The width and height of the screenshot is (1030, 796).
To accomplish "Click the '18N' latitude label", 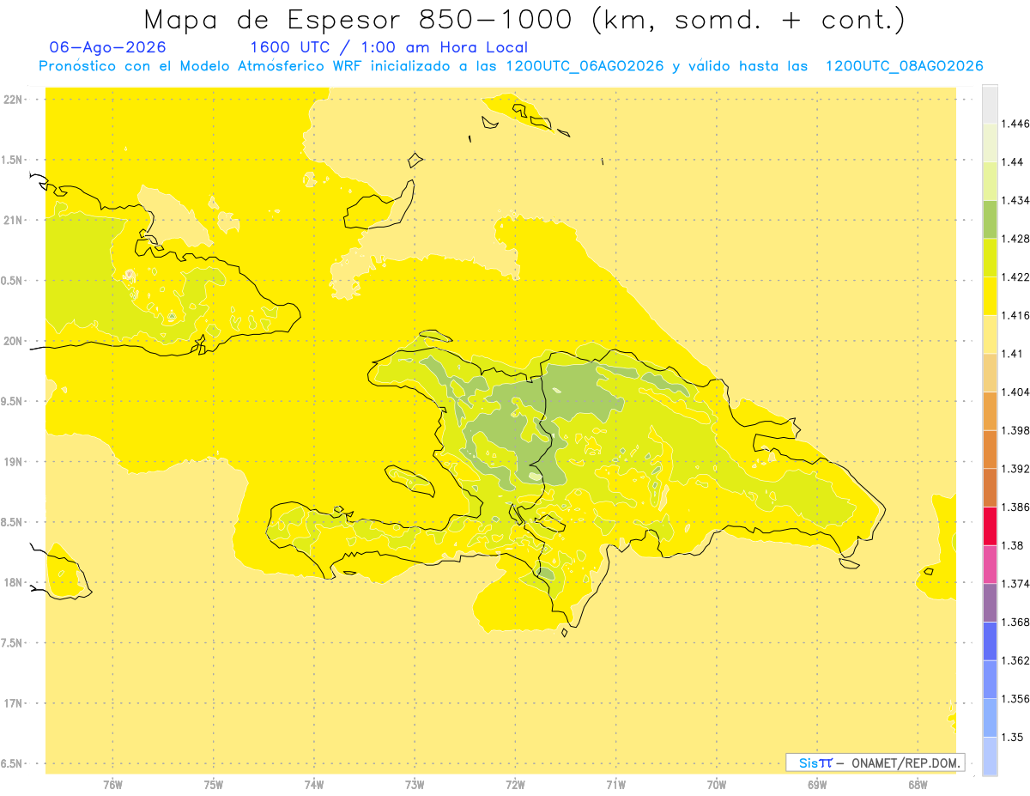I will pyautogui.click(x=13, y=582).
